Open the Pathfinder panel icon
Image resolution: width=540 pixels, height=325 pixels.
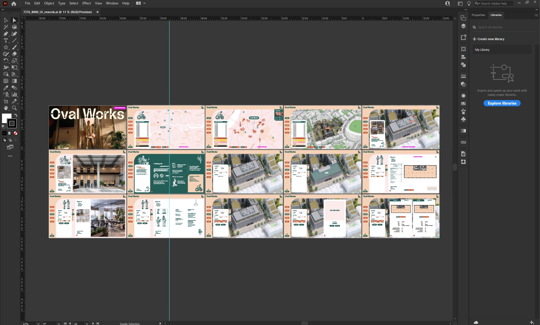coord(463,65)
